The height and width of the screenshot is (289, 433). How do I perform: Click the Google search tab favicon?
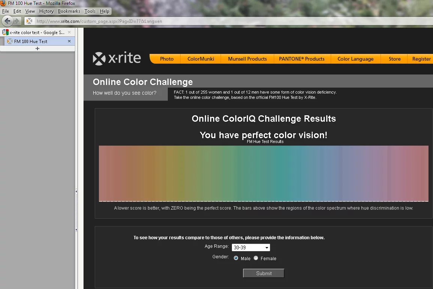coord(5,32)
